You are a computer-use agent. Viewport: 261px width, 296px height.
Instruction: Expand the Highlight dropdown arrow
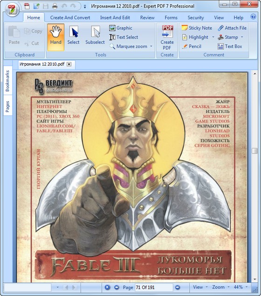pos(213,37)
